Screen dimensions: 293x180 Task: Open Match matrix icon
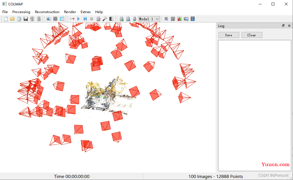[173, 19]
